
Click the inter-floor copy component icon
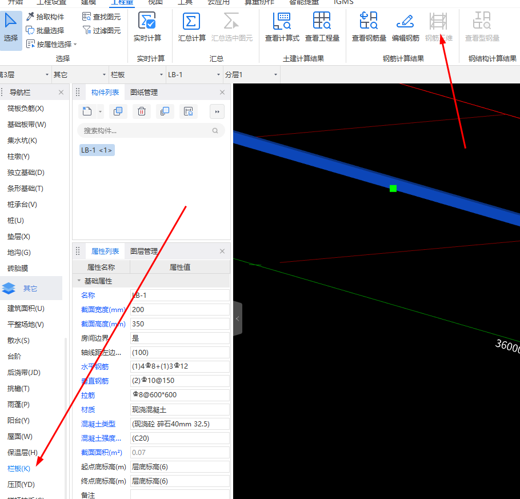coord(165,111)
